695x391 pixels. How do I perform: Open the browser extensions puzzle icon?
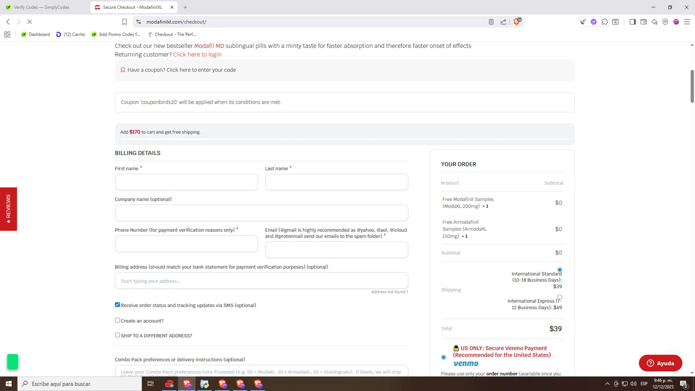[x=605, y=22]
